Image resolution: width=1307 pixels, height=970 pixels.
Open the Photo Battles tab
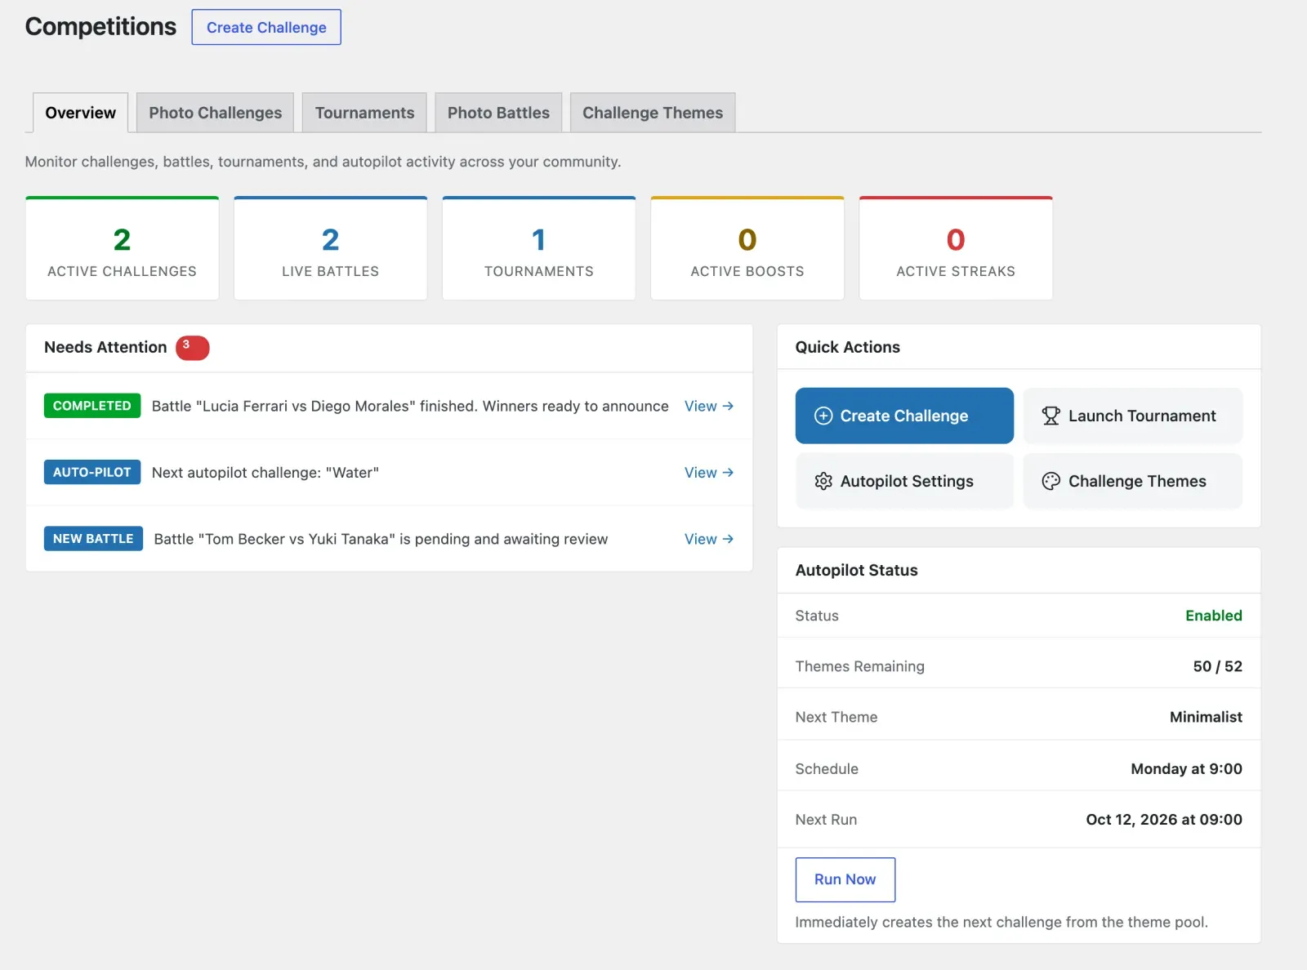[x=498, y=113]
